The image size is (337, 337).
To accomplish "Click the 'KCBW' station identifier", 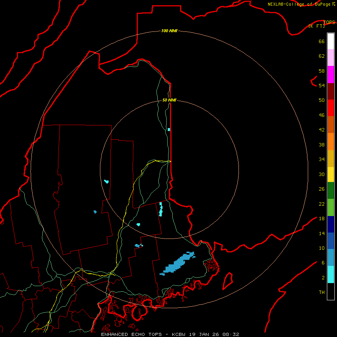I will (178, 334).
